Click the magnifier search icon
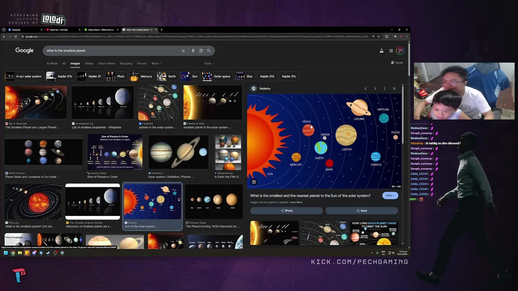 pyautogui.click(x=209, y=51)
